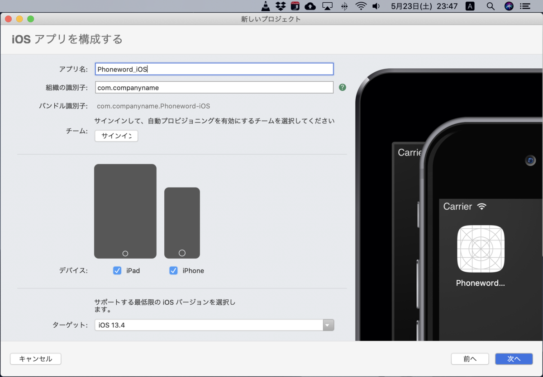Disable the iPhone device checkbox
The height and width of the screenshot is (377, 543).
click(x=173, y=270)
